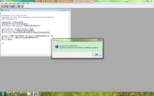The image size is (154, 96).
Task: Click the music player volume slider
Action: [x=51, y=1]
